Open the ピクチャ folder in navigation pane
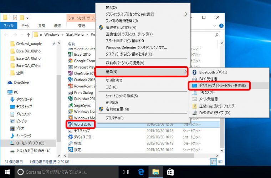The image size is (271, 178). coord(18,121)
